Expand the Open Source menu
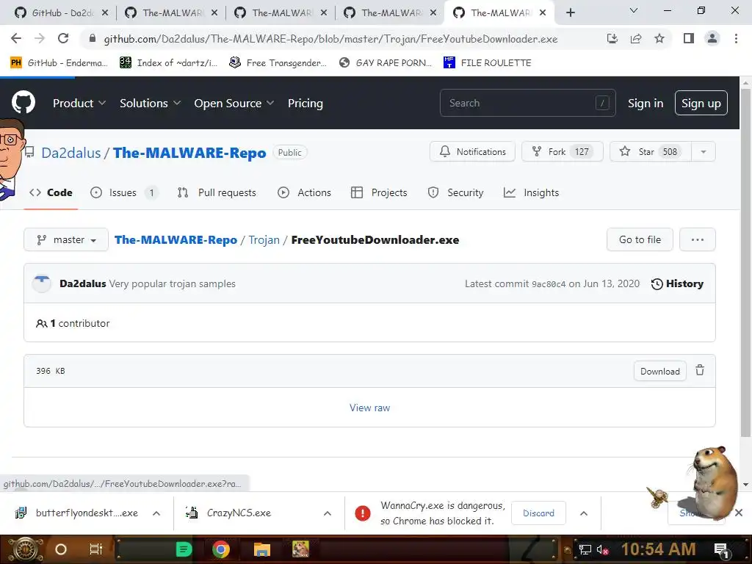The image size is (752, 564). (x=234, y=103)
